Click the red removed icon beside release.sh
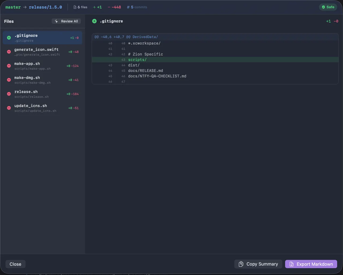Screen dimensions: 343x275 point(9,94)
